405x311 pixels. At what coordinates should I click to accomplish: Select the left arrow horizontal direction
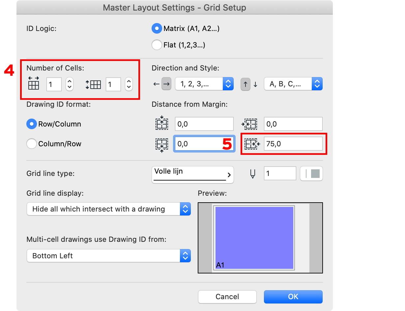(x=156, y=84)
